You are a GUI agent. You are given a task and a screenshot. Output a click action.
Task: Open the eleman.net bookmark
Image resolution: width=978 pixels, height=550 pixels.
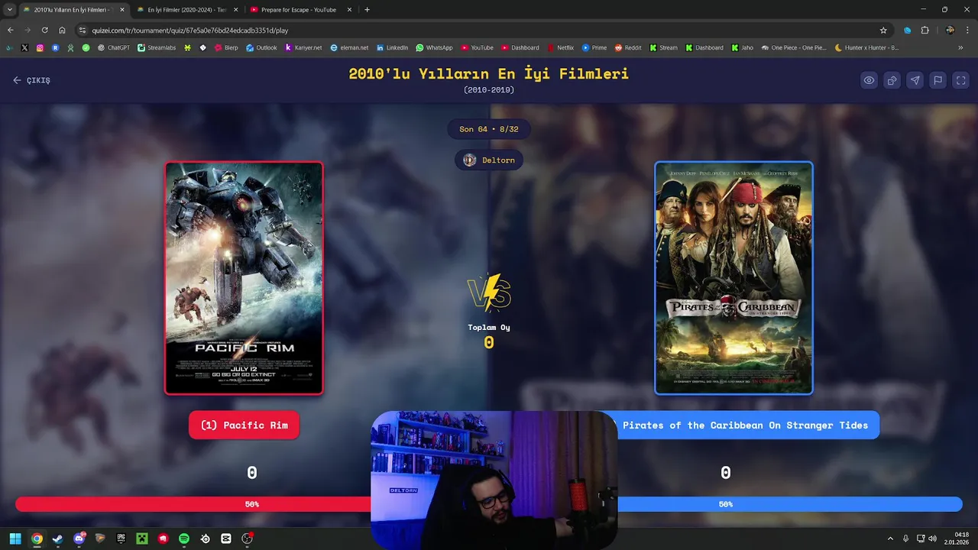(x=349, y=47)
